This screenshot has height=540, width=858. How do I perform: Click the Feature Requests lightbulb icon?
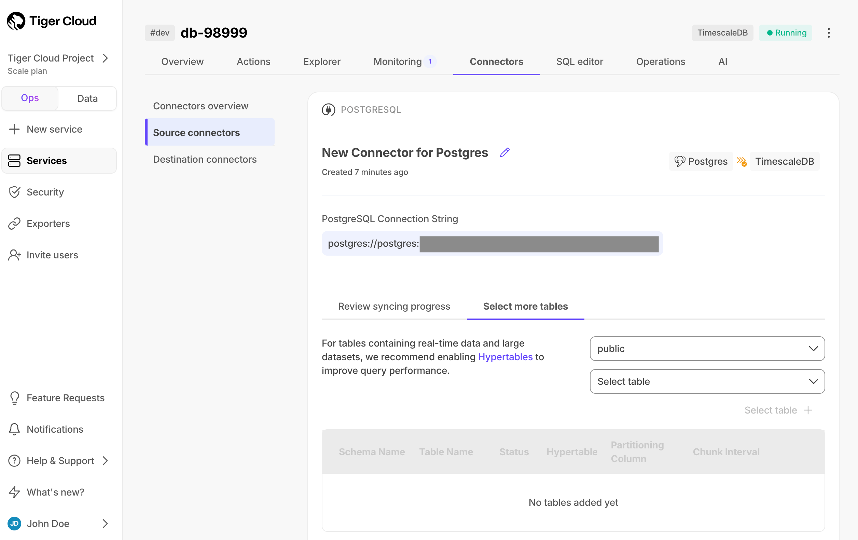[x=14, y=398]
